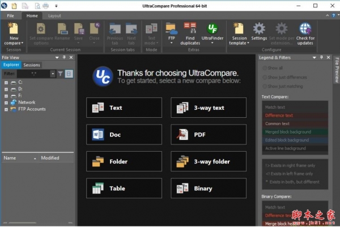Screen dimensions: 340x227
Task: Start a 3-way text compare
Action: [209, 108]
